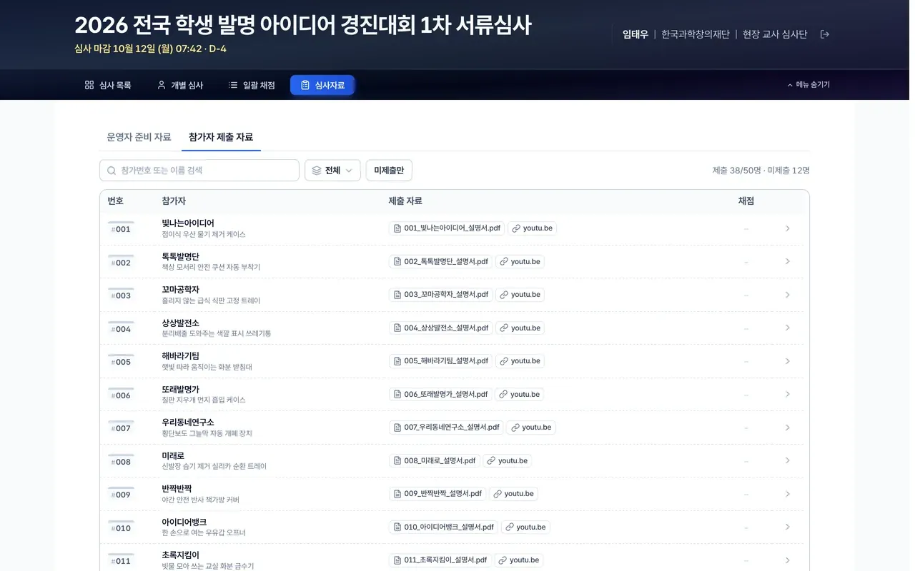The width and height of the screenshot is (915, 571).
Task: Open 005_해바라기팀_설명서.pdf
Action: click(440, 361)
